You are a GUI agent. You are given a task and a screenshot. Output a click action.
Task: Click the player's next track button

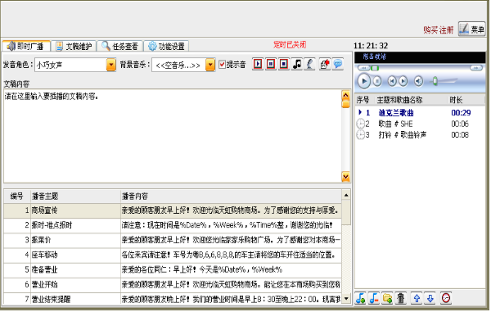click(403, 81)
